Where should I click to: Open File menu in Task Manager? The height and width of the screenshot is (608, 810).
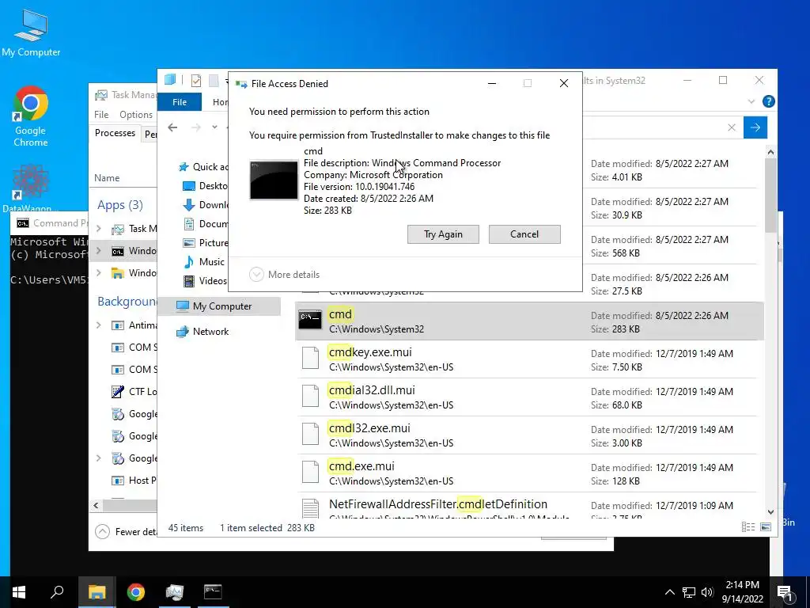coord(101,115)
